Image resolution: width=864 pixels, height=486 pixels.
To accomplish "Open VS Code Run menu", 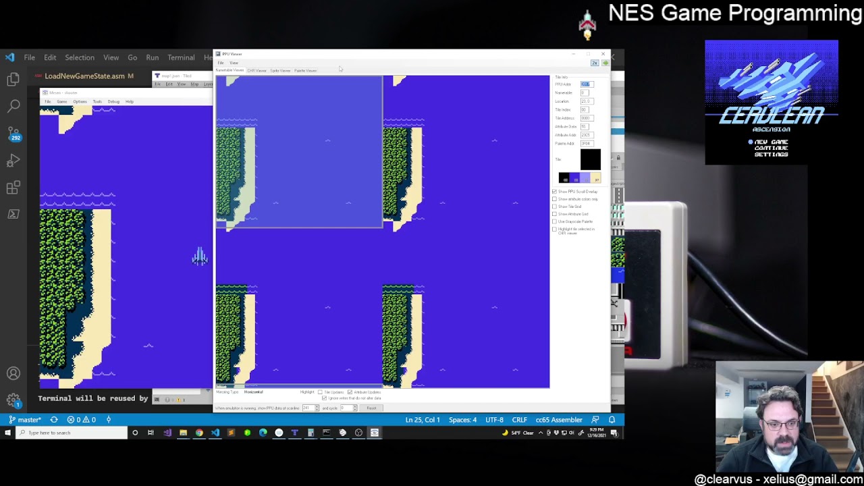I will pos(153,57).
